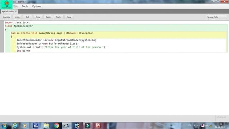229x129 pixels.
Task: Click the Windows Start orb
Action: [x=4, y=126]
